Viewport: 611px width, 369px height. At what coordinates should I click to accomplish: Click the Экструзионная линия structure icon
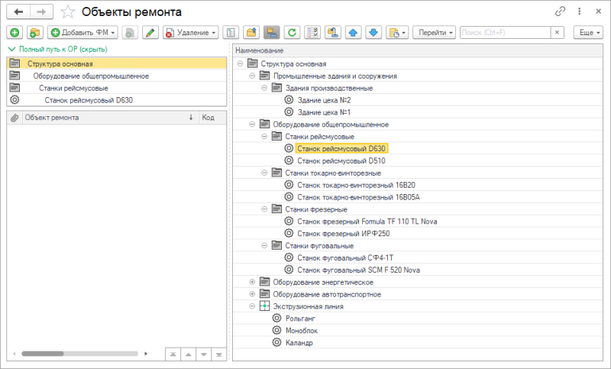[264, 306]
